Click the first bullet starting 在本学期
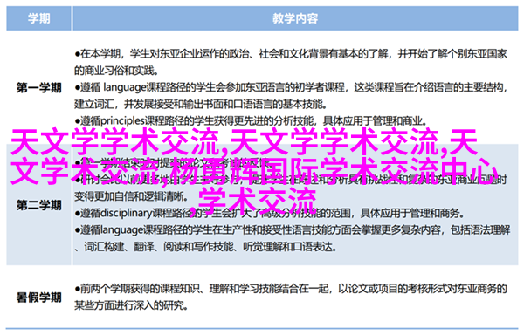This screenshot has width=524, height=335. (x=291, y=62)
